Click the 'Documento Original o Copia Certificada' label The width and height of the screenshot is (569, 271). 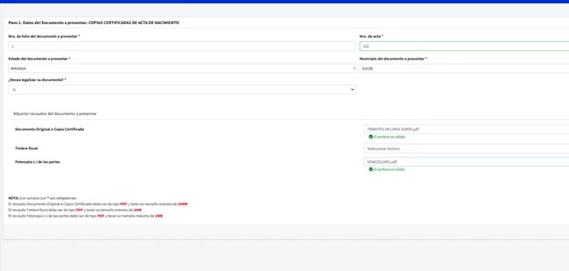(x=49, y=129)
